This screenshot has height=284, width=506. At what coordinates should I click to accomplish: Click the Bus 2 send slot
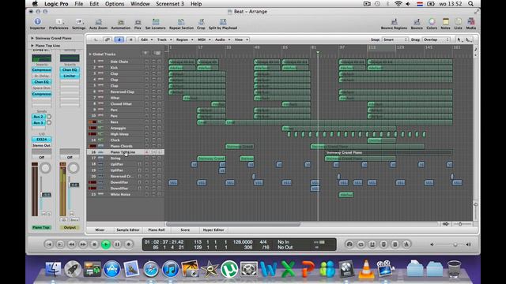[39, 117]
